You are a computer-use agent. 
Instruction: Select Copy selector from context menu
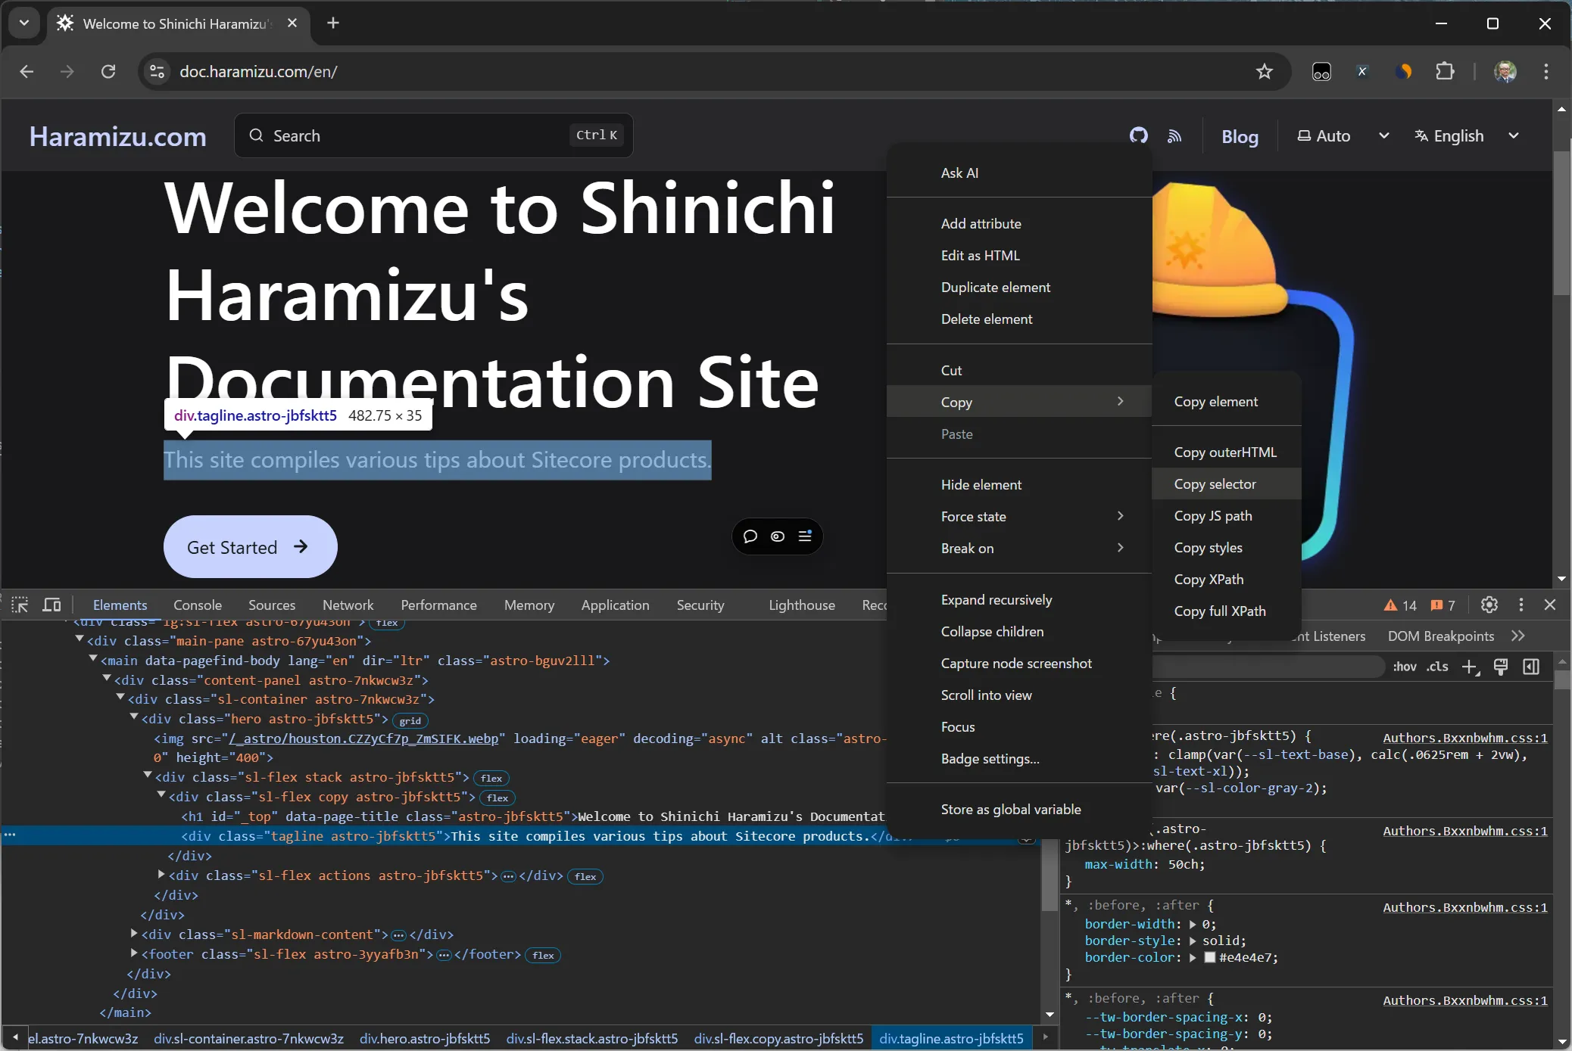pyautogui.click(x=1215, y=484)
